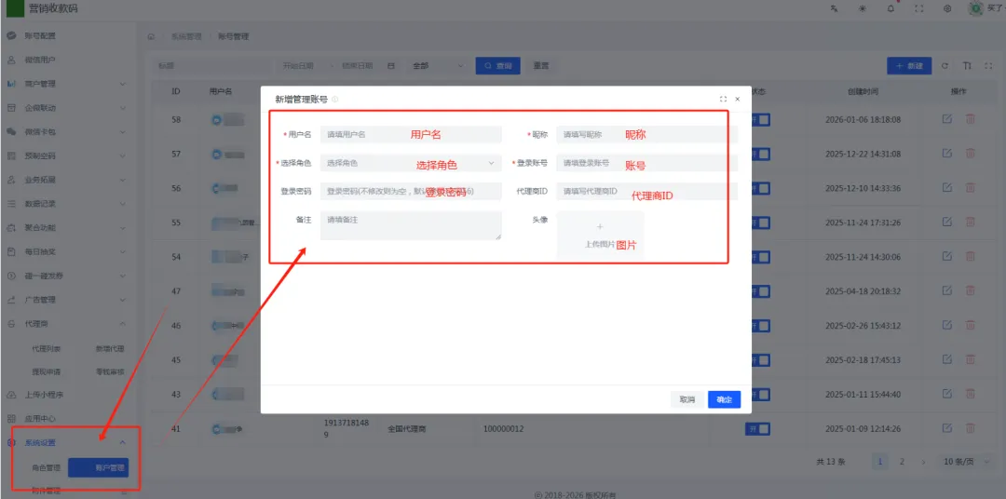Open the settings gear in top header
The image size is (1006, 499).
947,8
